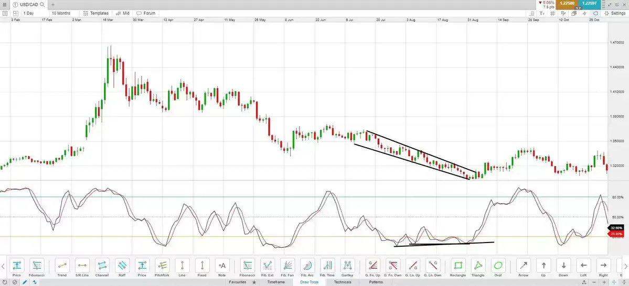Switch to the Patterns tab
The width and height of the screenshot is (629, 286).
[x=376, y=282]
